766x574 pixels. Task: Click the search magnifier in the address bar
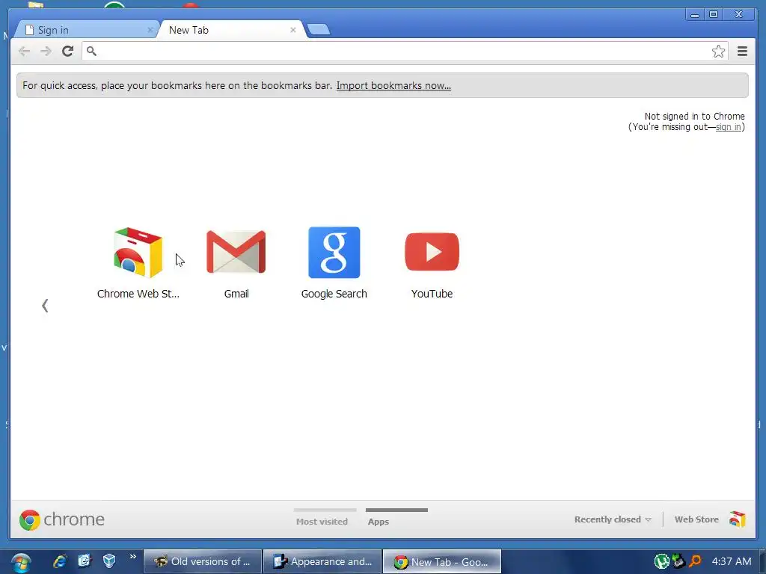[x=91, y=51]
